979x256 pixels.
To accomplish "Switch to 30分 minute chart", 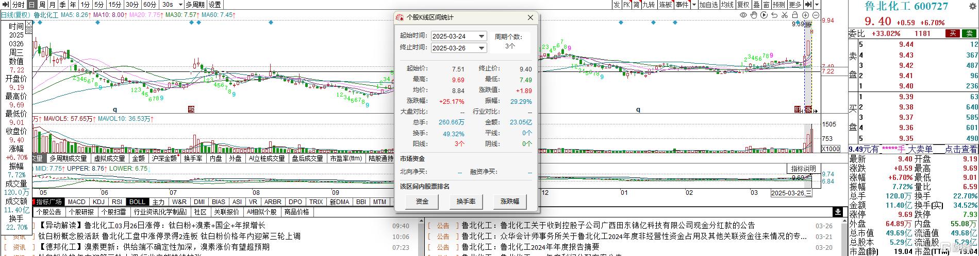I will 132,5.
